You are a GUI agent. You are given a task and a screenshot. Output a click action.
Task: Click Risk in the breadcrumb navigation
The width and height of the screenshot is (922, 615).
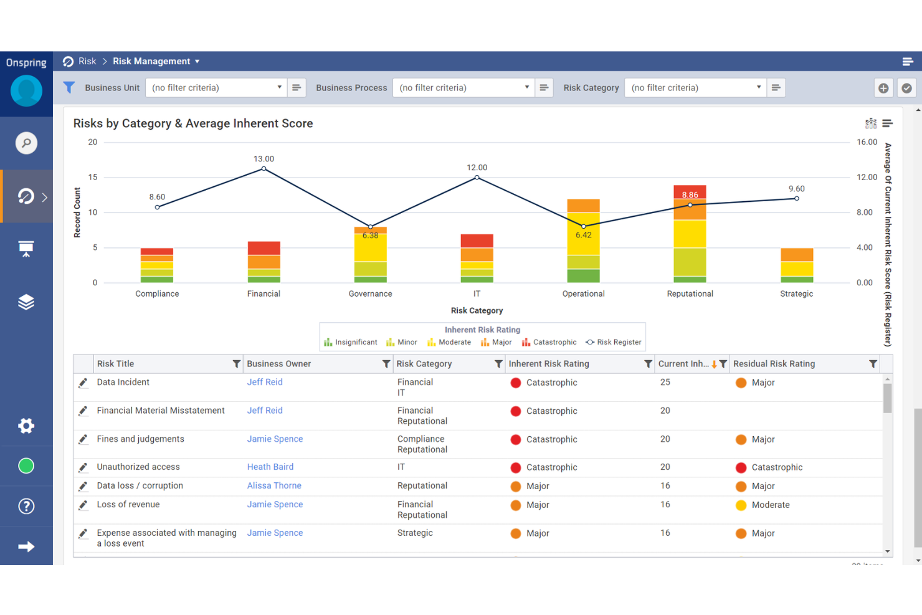point(88,61)
